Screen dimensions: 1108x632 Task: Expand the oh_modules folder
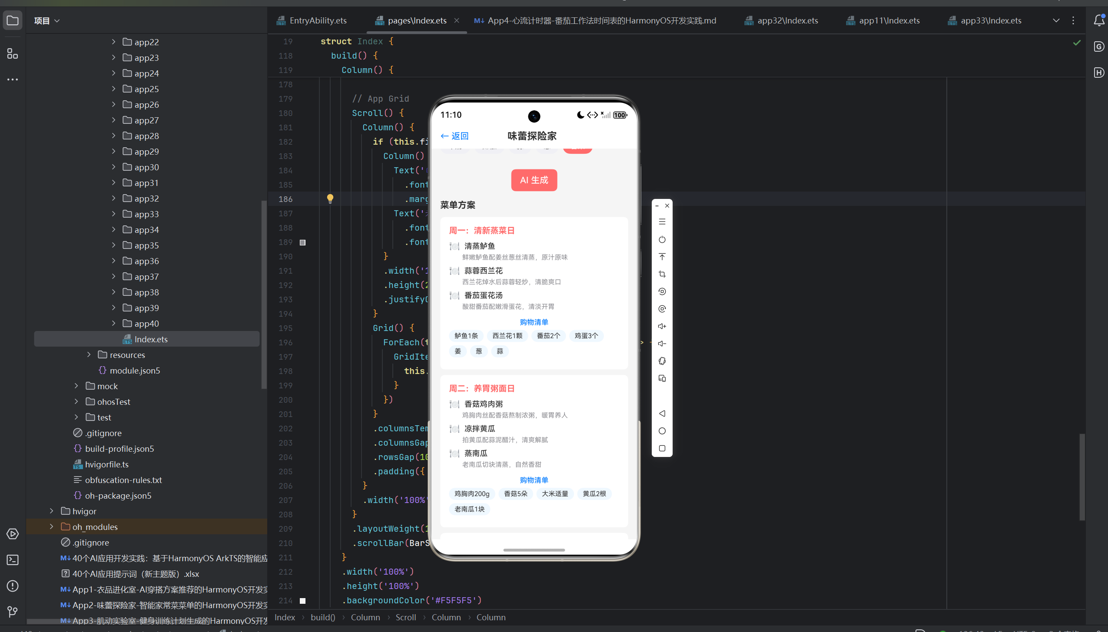pos(52,526)
